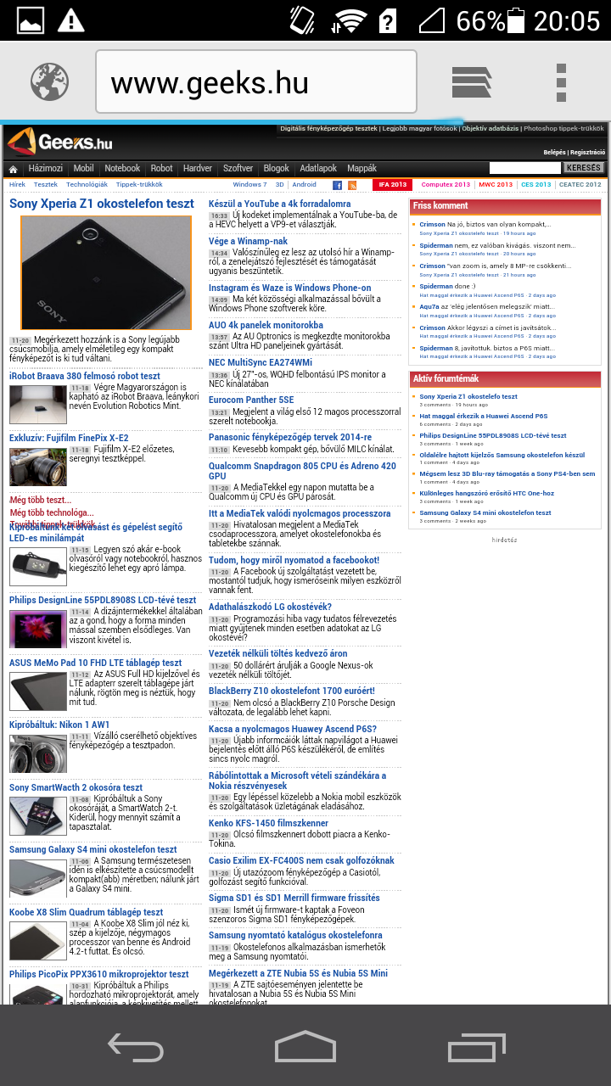The image size is (611, 1086).
Task: Open Android recent apps button
Action: pyautogui.click(x=476, y=1047)
